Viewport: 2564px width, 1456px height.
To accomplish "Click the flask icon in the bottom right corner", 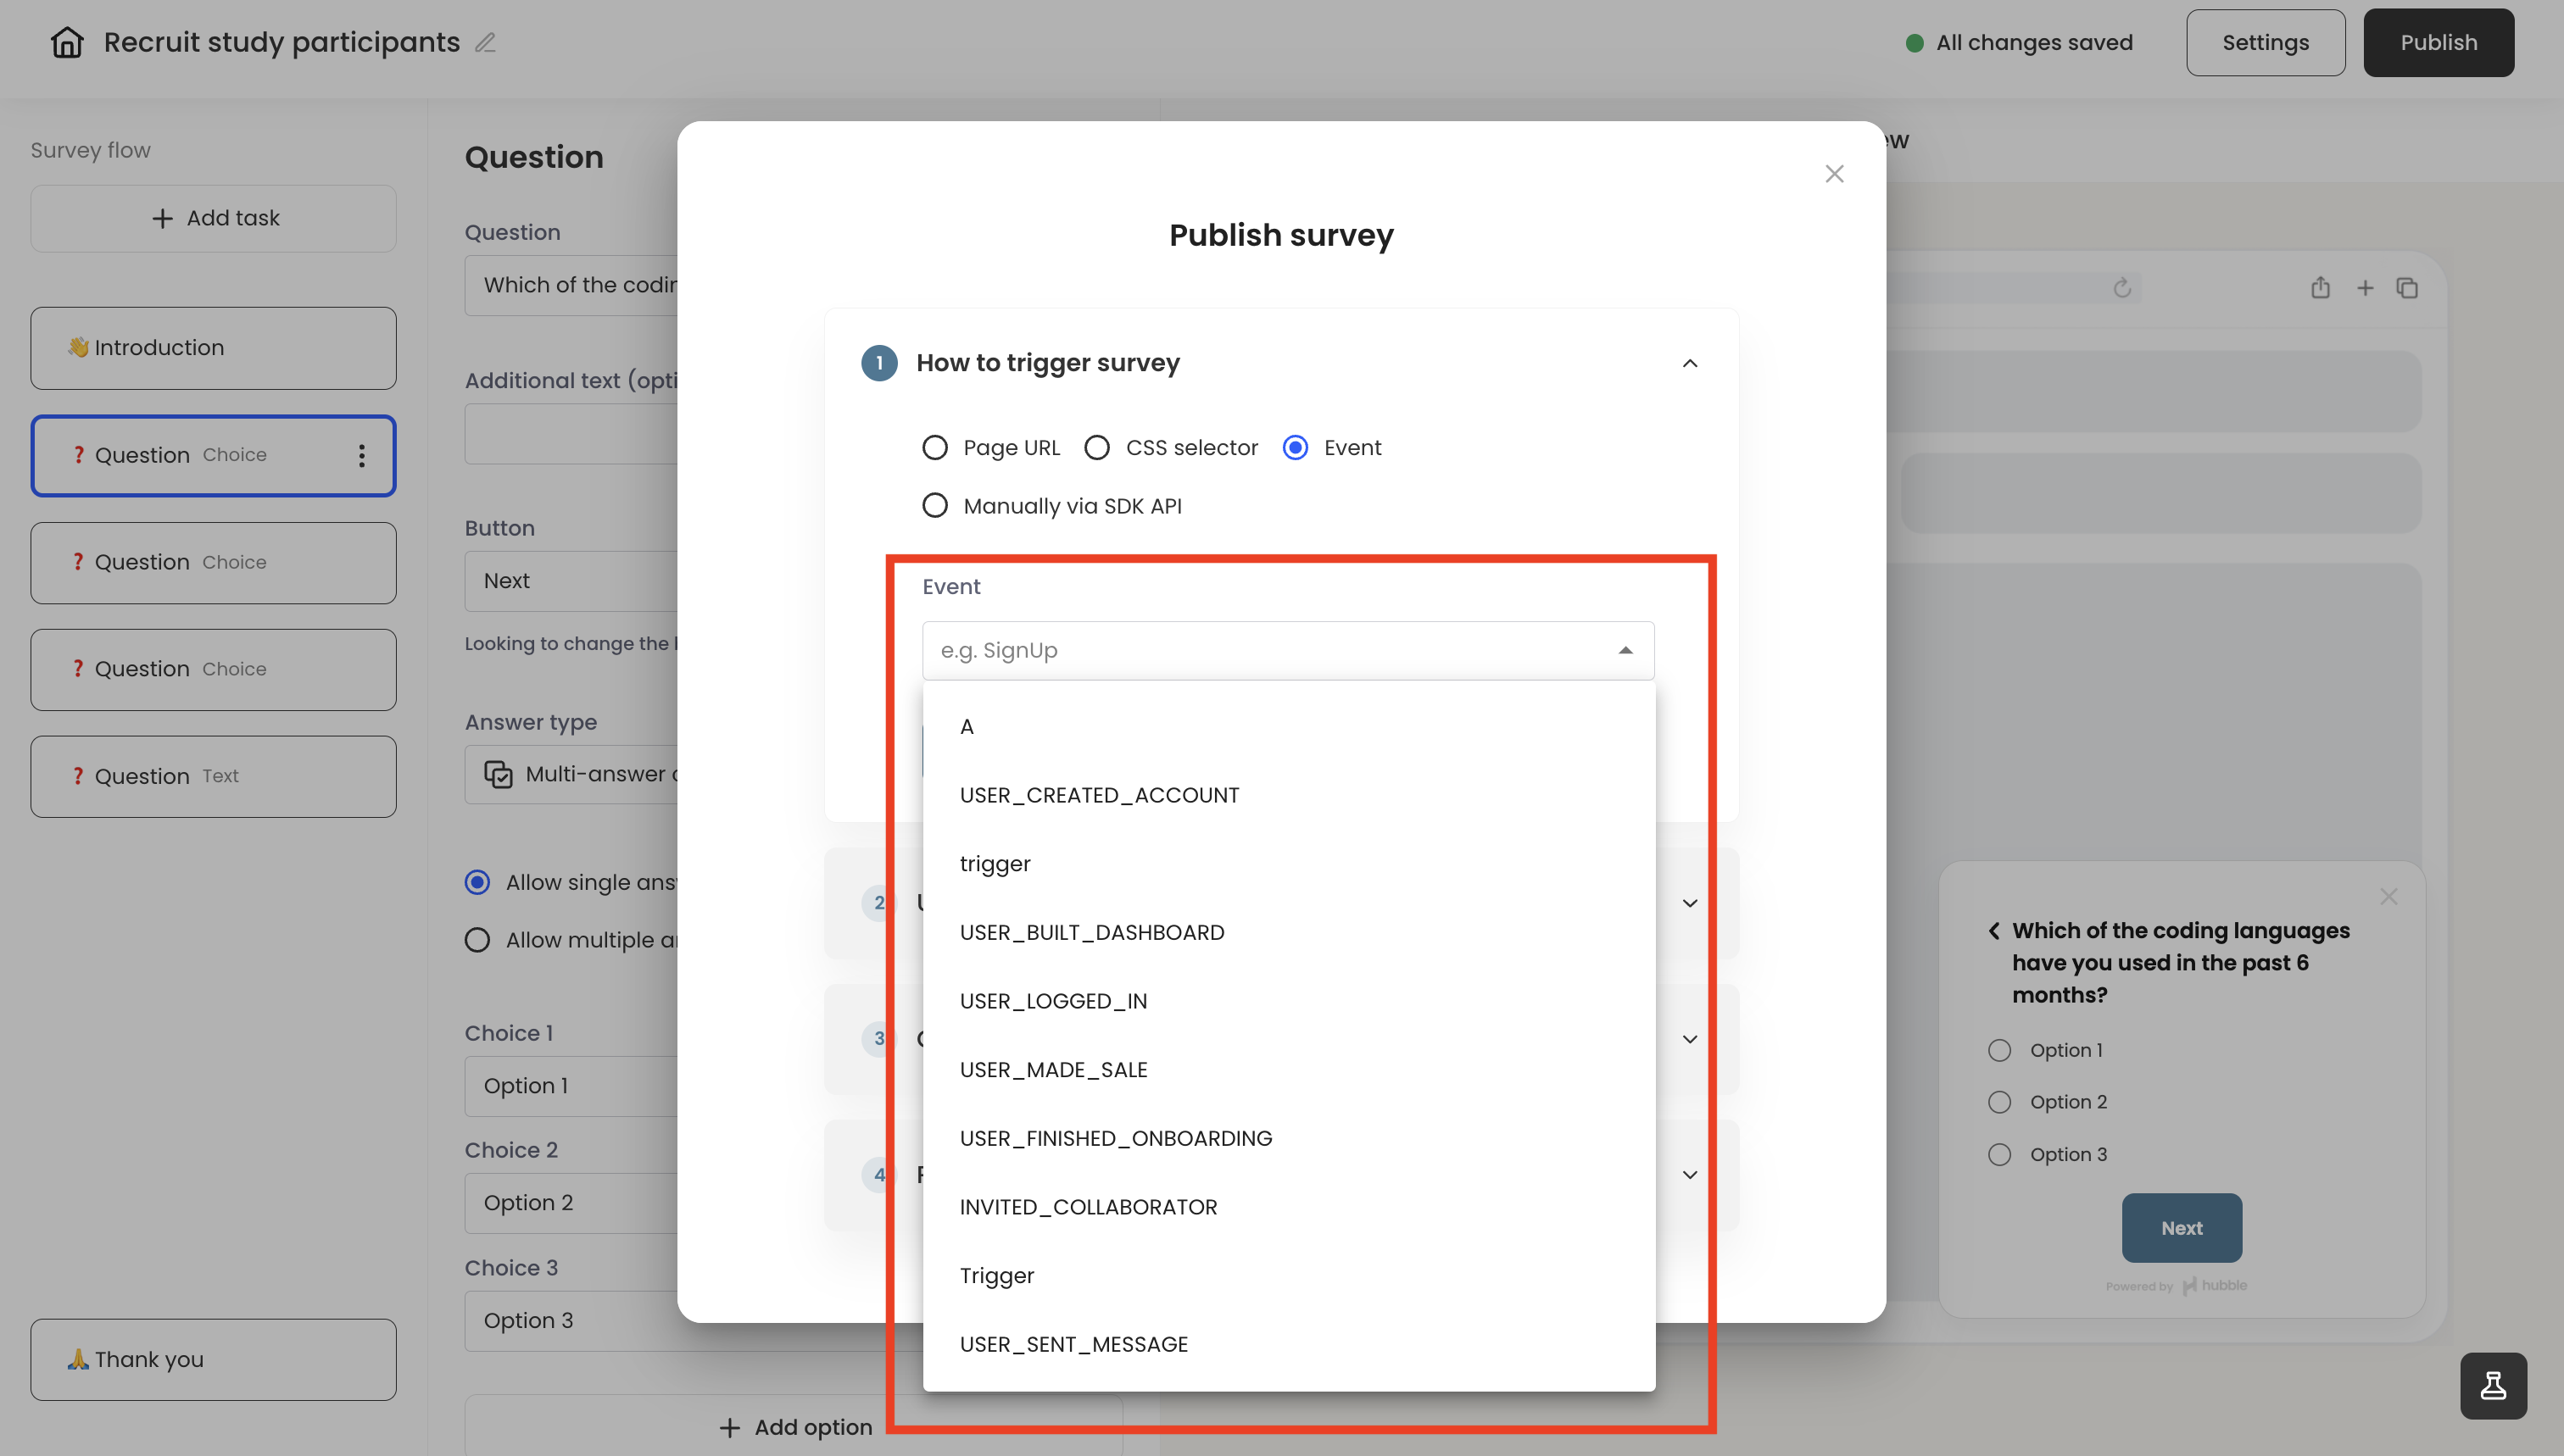I will click(2493, 1386).
